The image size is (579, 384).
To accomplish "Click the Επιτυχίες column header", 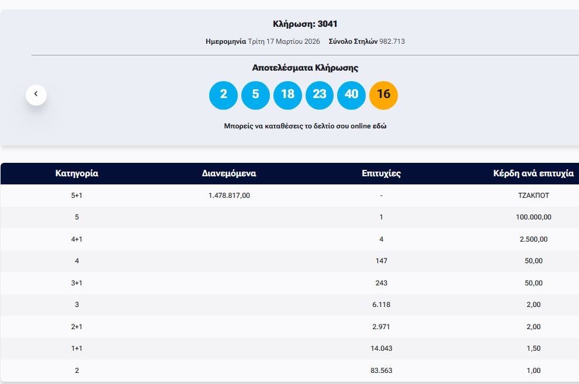I will [x=381, y=173].
